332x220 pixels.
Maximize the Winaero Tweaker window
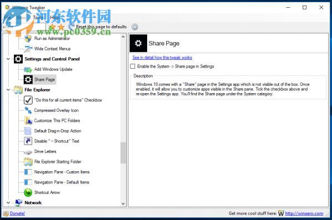304,7
